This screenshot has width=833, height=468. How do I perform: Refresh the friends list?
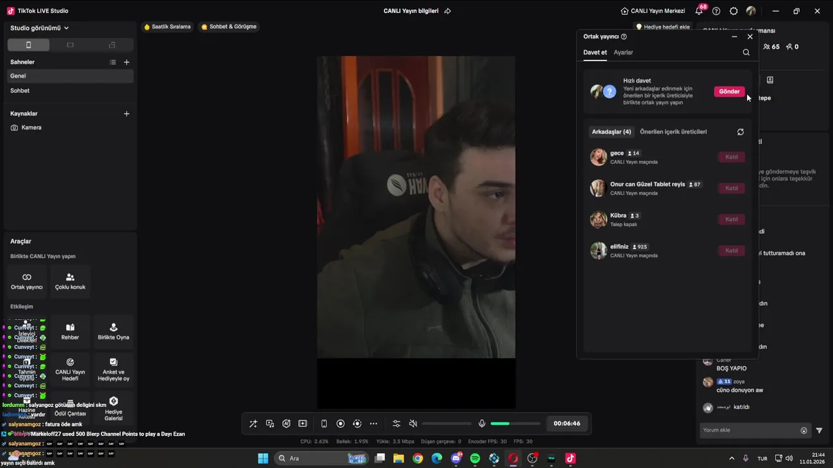[740, 132]
